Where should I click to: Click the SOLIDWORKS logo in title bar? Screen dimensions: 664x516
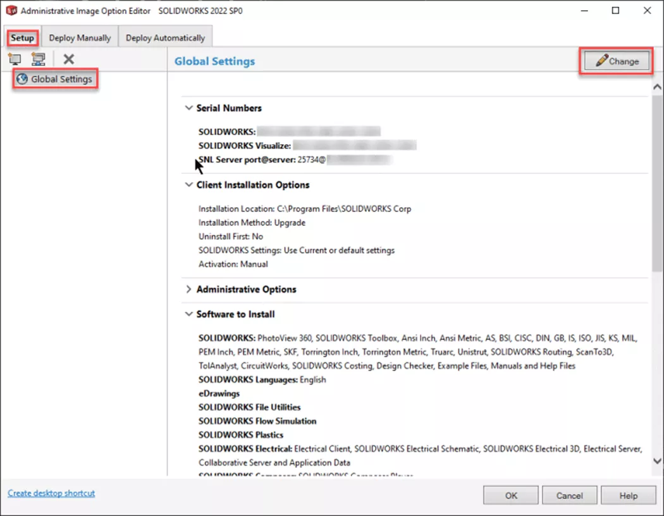tap(11, 11)
